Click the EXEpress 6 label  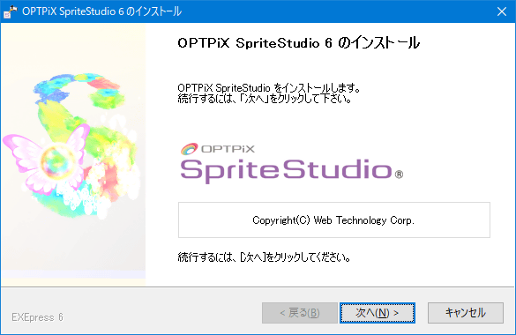[x=37, y=317]
